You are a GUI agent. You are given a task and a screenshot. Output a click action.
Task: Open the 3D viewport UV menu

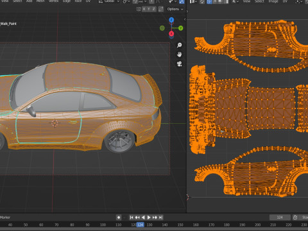[88, 1]
